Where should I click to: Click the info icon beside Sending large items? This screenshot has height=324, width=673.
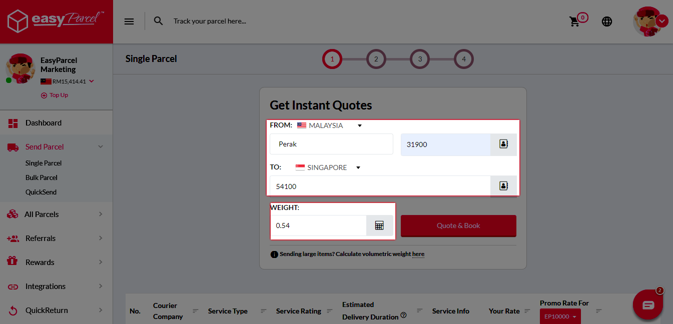coord(274,254)
